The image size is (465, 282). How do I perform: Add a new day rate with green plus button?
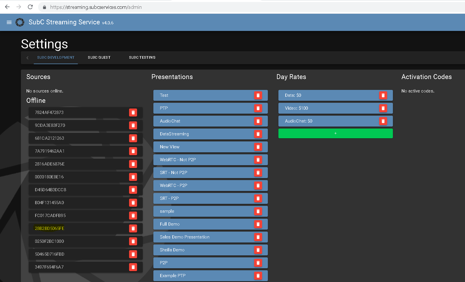pos(335,133)
